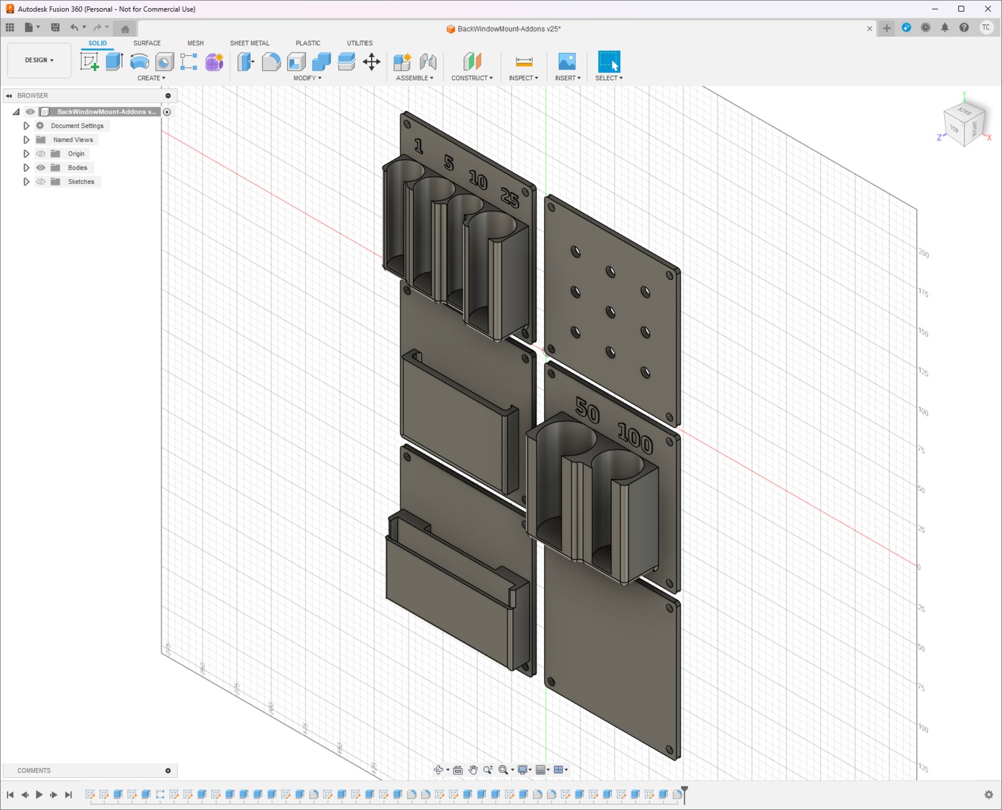Open the DESIGN workspace dropdown
Screen dimensions: 1002x810
pyautogui.click(x=39, y=60)
